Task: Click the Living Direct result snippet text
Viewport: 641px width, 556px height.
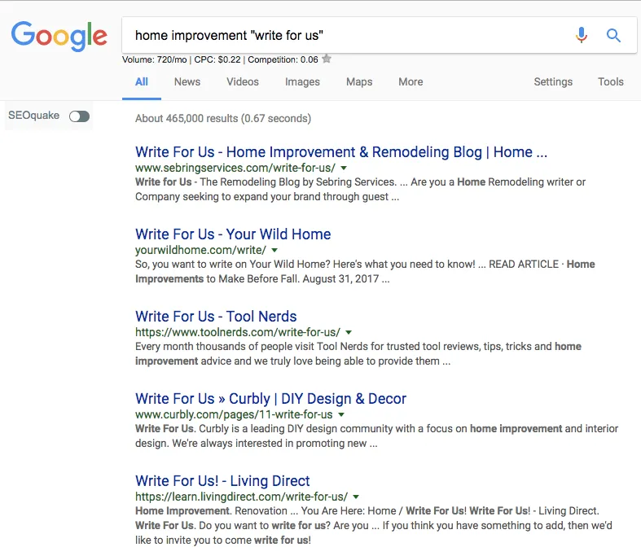Action: [374, 525]
